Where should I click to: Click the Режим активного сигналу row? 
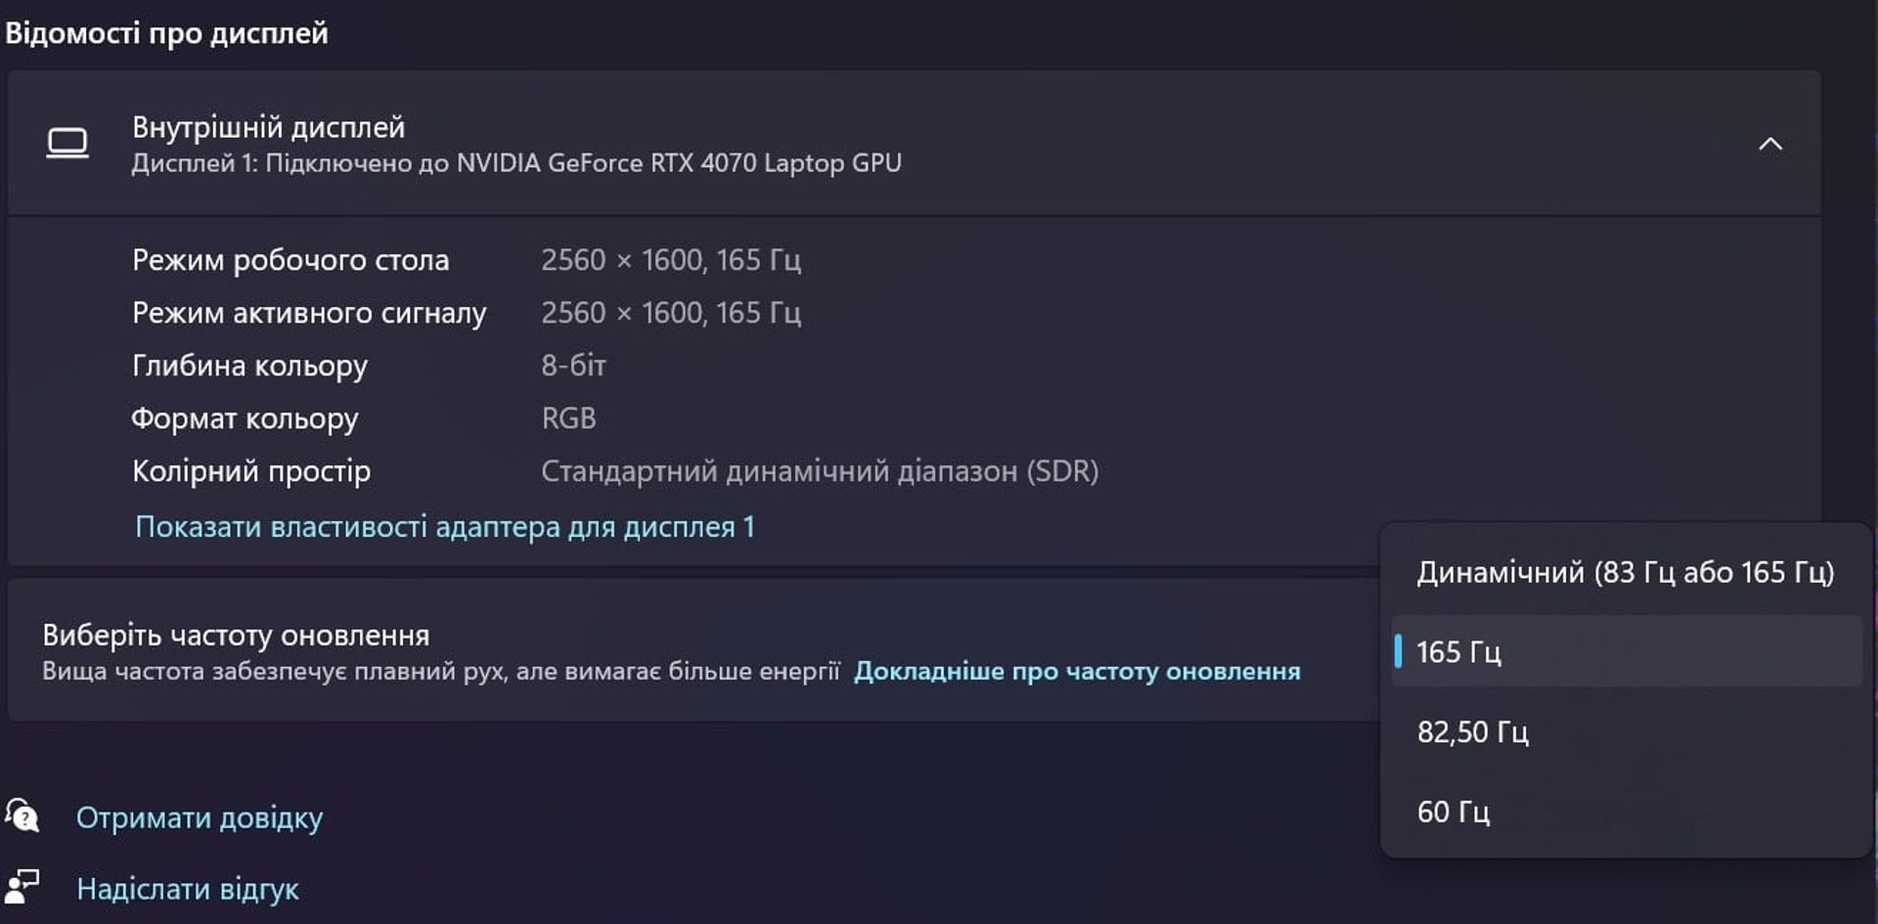coord(467,313)
